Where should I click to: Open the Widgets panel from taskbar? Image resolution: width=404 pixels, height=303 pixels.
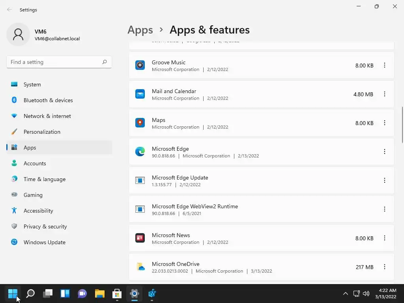65,293
